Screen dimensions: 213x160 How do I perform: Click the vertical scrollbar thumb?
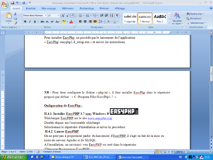pyautogui.click(x=211, y=74)
